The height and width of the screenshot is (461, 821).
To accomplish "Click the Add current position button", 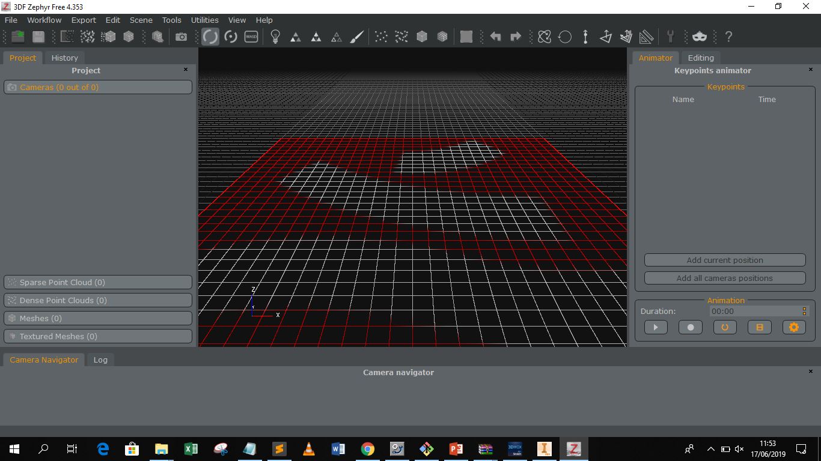I will point(725,260).
